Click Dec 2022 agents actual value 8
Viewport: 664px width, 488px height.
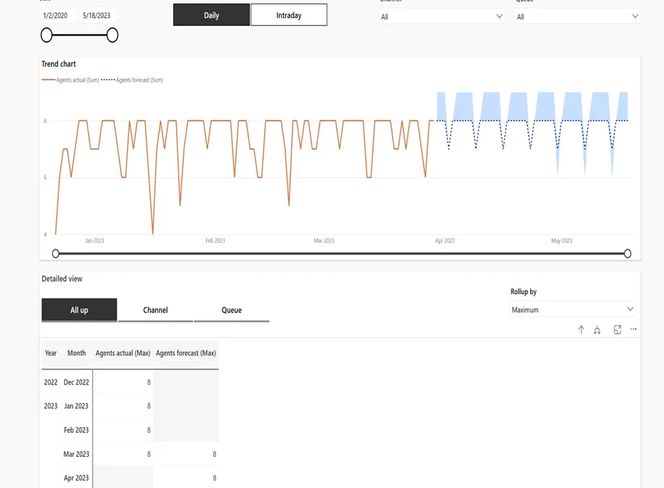(149, 382)
